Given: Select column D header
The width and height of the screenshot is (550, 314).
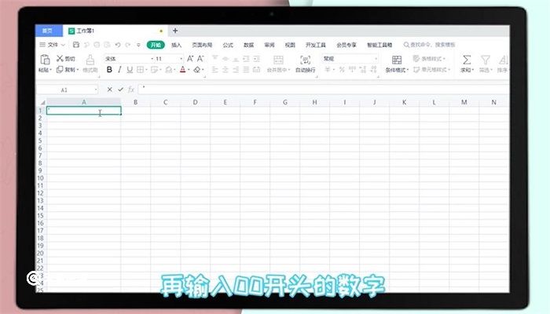Looking at the screenshot, I should (196, 102).
